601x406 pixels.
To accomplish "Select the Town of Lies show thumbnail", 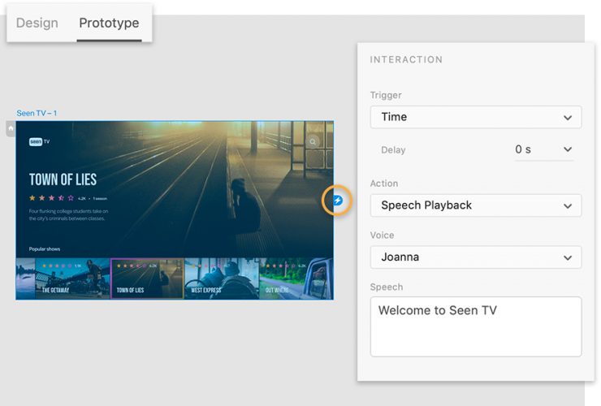I will click(147, 279).
